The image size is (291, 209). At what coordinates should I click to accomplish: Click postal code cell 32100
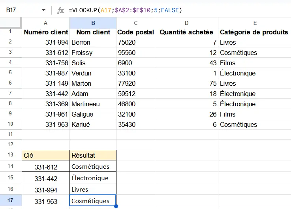click(x=136, y=114)
